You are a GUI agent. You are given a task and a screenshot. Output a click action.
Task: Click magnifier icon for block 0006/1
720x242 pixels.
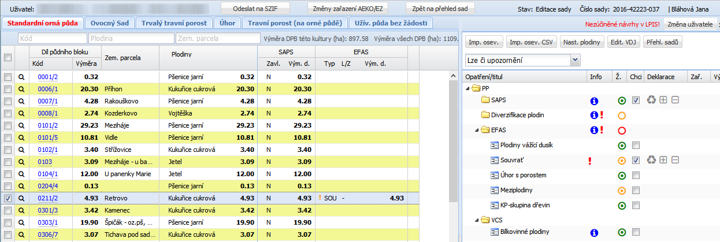click(22, 89)
